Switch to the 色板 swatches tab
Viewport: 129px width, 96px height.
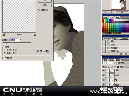pyautogui.click(x=112, y=18)
